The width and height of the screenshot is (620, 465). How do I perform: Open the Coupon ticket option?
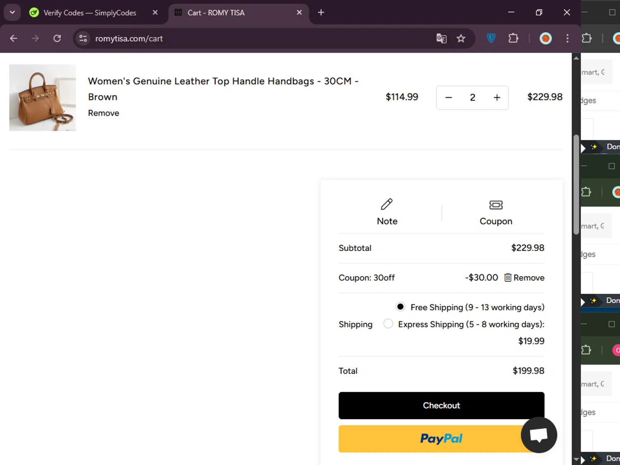tap(496, 212)
